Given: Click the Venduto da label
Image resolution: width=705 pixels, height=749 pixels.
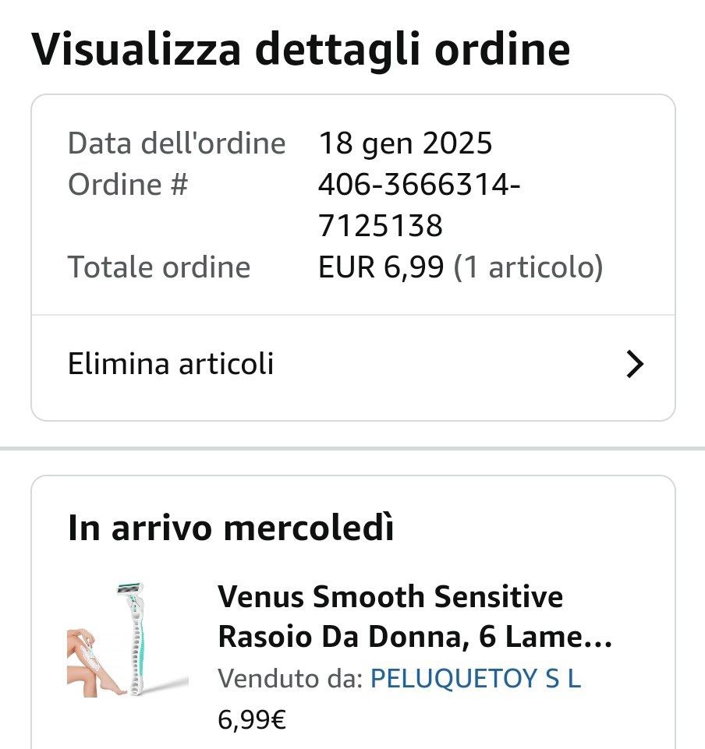Looking at the screenshot, I should point(290,679).
